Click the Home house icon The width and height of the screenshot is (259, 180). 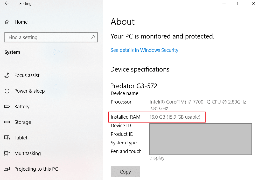[x=7, y=22]
